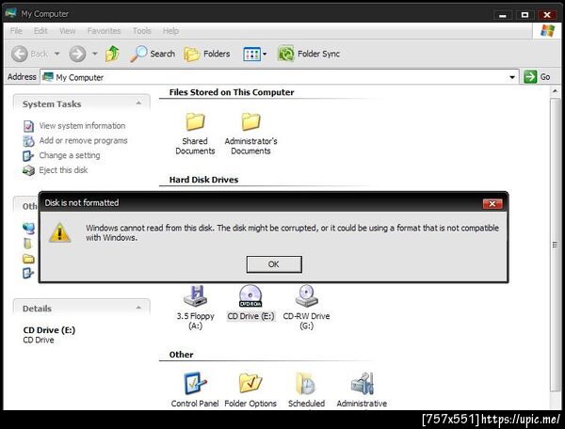Click View system information link

coord(82,126)
